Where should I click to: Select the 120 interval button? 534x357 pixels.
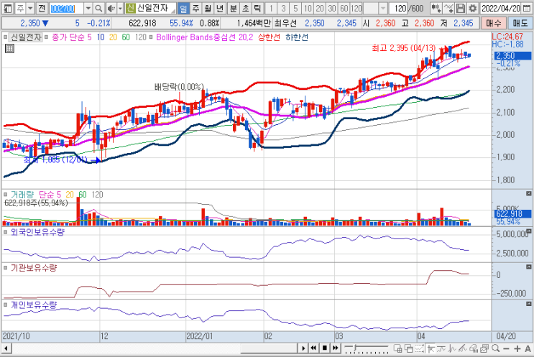point(356,8)
